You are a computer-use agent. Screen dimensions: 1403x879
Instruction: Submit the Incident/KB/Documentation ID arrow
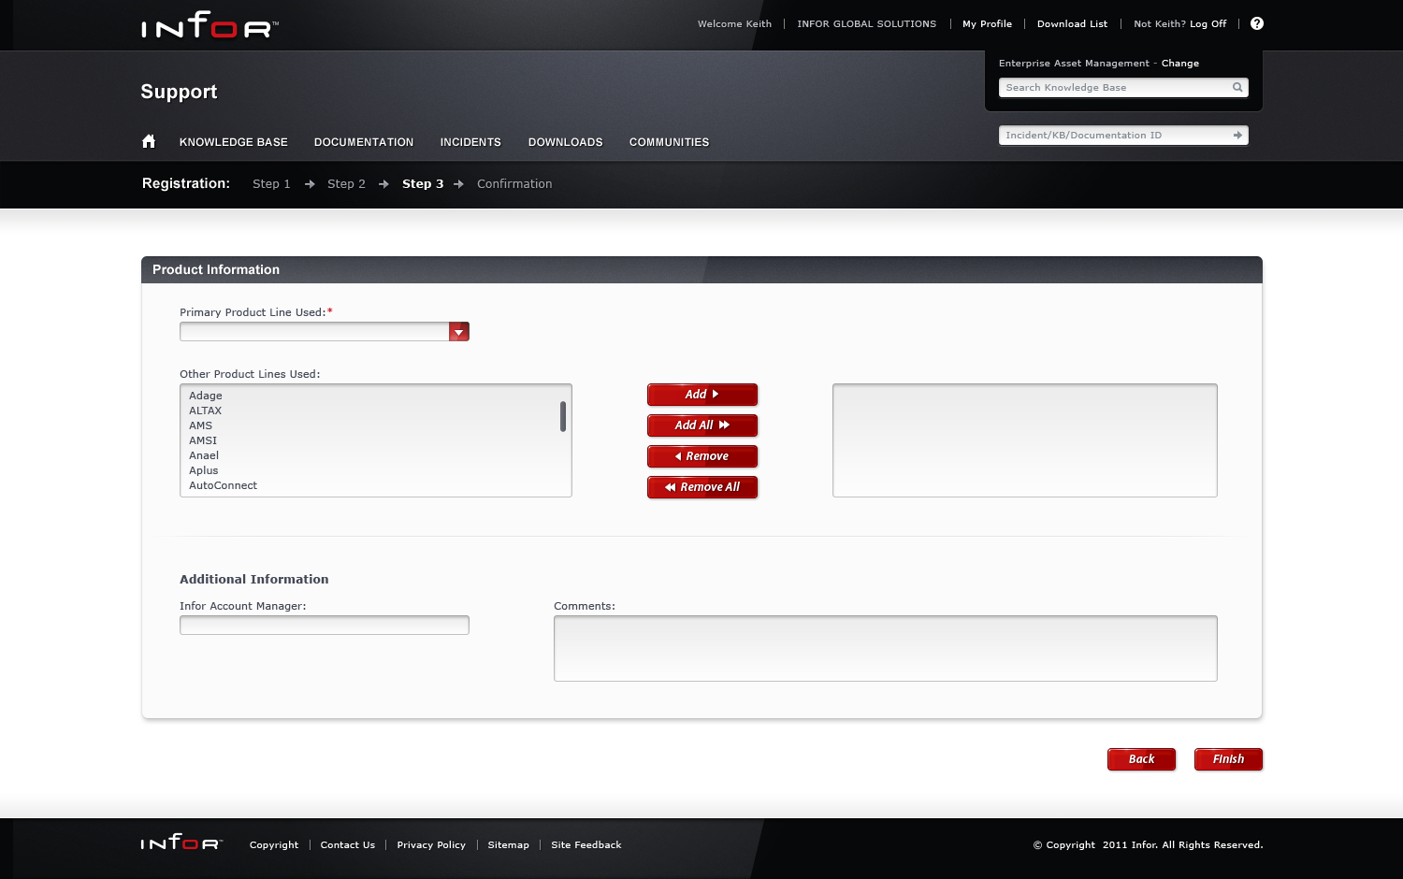(x=1237, y=136)
